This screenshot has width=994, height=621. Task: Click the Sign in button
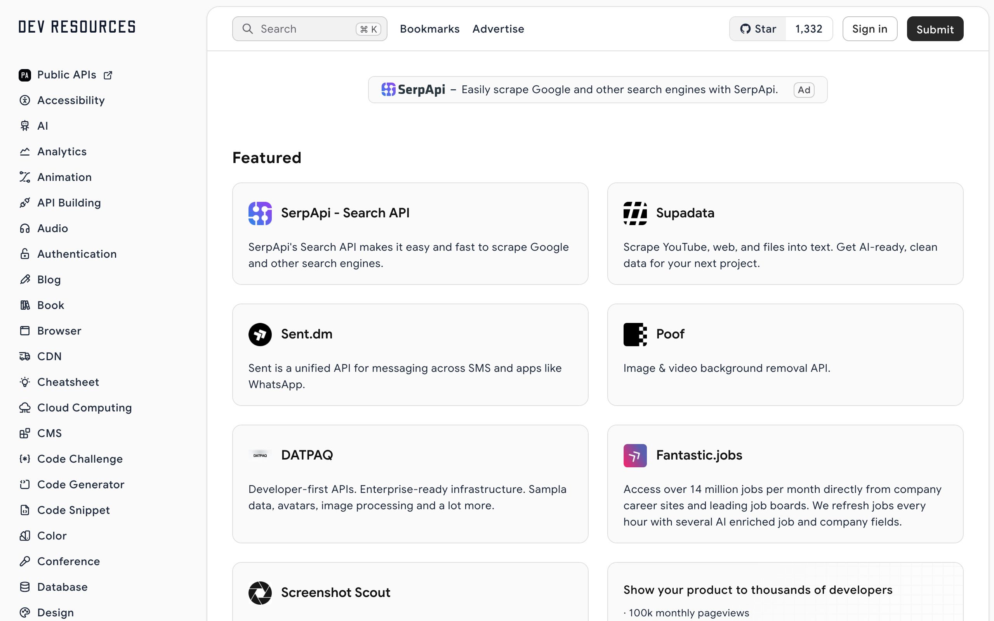[x=869, y=29]
